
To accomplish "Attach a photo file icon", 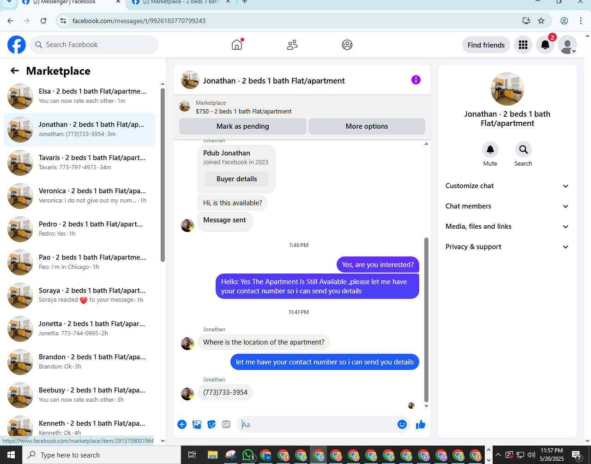I will click(197, 424).
